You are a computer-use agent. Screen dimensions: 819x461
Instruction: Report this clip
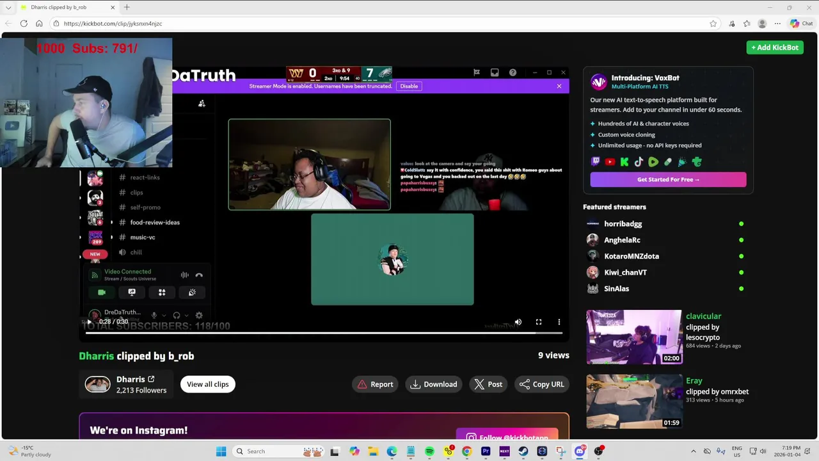(376, 384)
